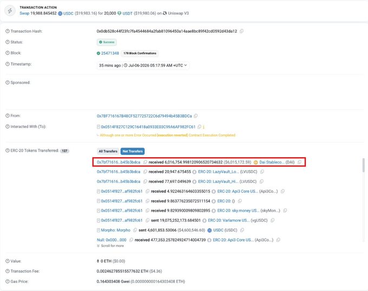This screenshot has height=291, width=368.
Task: Copy address in the 77,697.049639 LVUSDC row
Action: pyautogui.click(x=145, y=182)
